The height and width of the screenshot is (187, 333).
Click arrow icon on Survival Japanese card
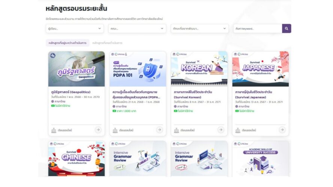[282, 129]
